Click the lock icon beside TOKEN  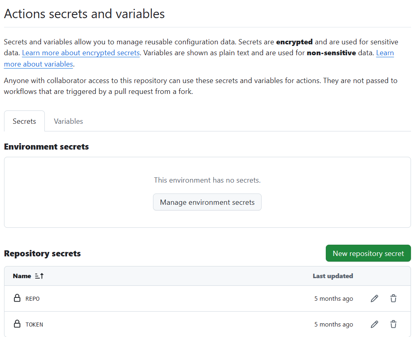pyautogui.click(x=17, y=324)
